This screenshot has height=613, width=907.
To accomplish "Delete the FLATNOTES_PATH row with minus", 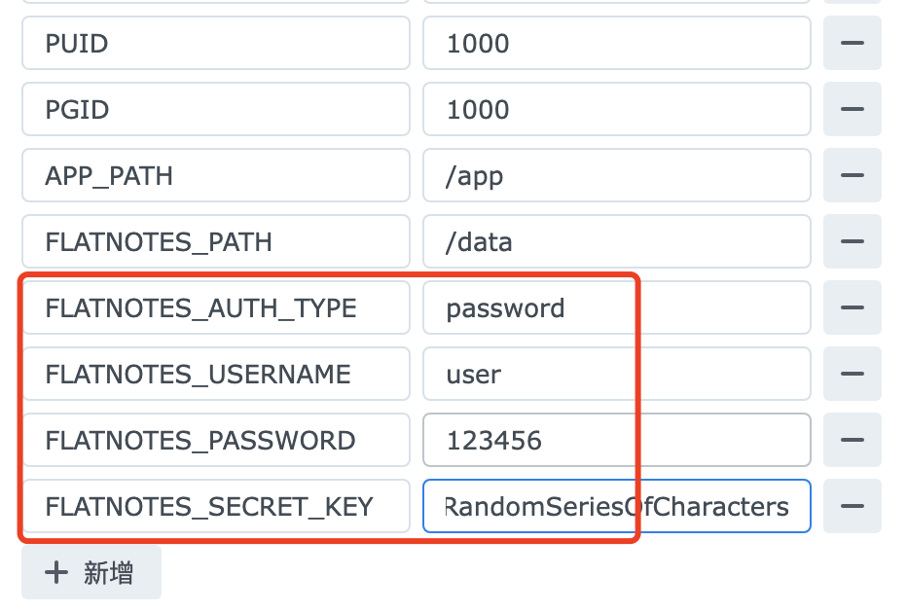I will pyautogui.click(x=852, y=241).
